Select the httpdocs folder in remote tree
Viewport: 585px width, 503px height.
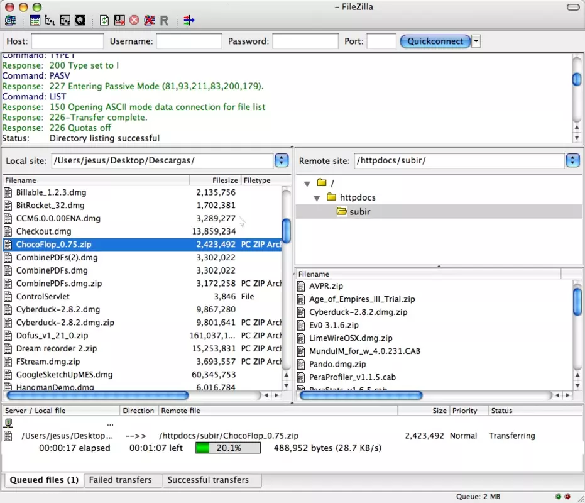point(358,197)
